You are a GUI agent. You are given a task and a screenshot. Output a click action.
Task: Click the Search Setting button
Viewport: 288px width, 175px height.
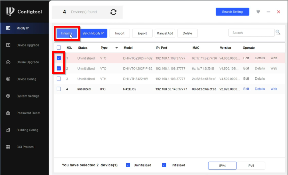232,12
